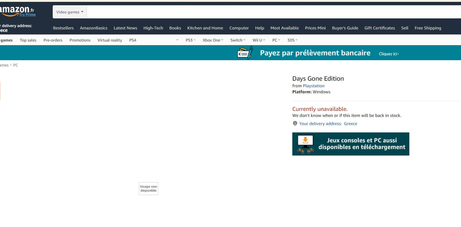Open the Virtual reality section
Image resolution: width=461 pixels, height=227 pixels.
click(110, 40)
